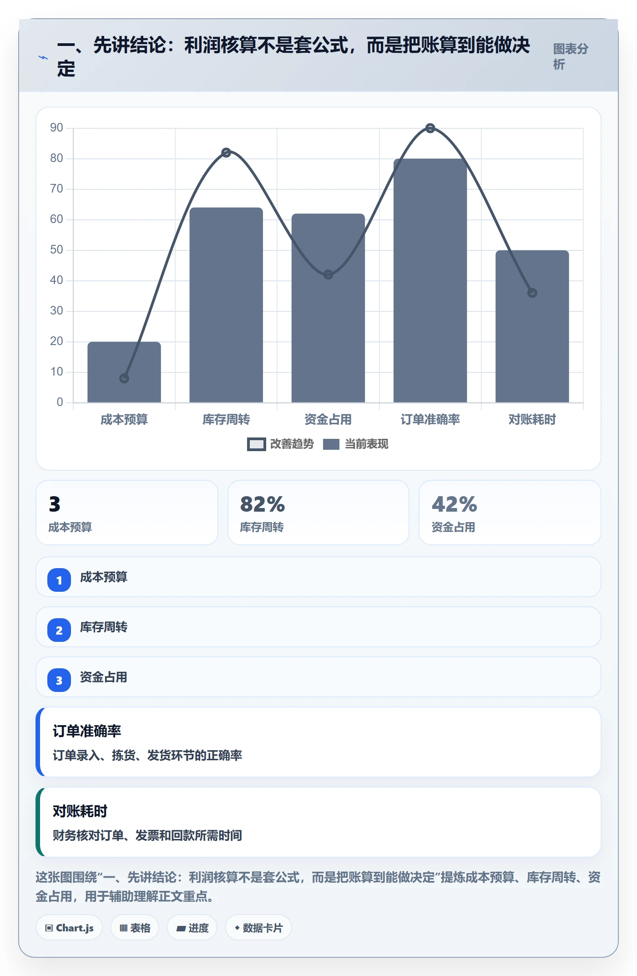
Task: Select the 进度 tag
Action: coord(192,928)
